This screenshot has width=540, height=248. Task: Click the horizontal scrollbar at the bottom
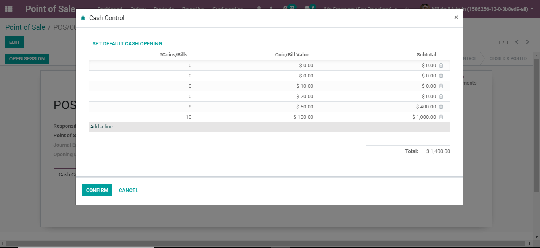pyautogui.click(x=266, y=244)
